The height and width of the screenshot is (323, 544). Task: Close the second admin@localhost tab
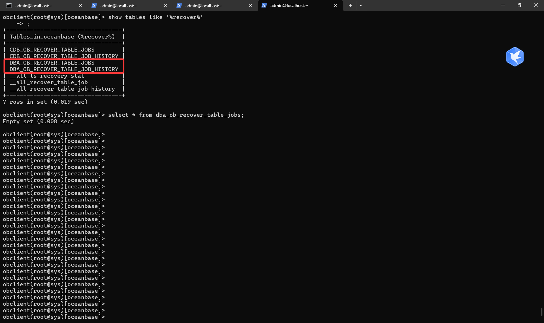click(x=165, y=5)
